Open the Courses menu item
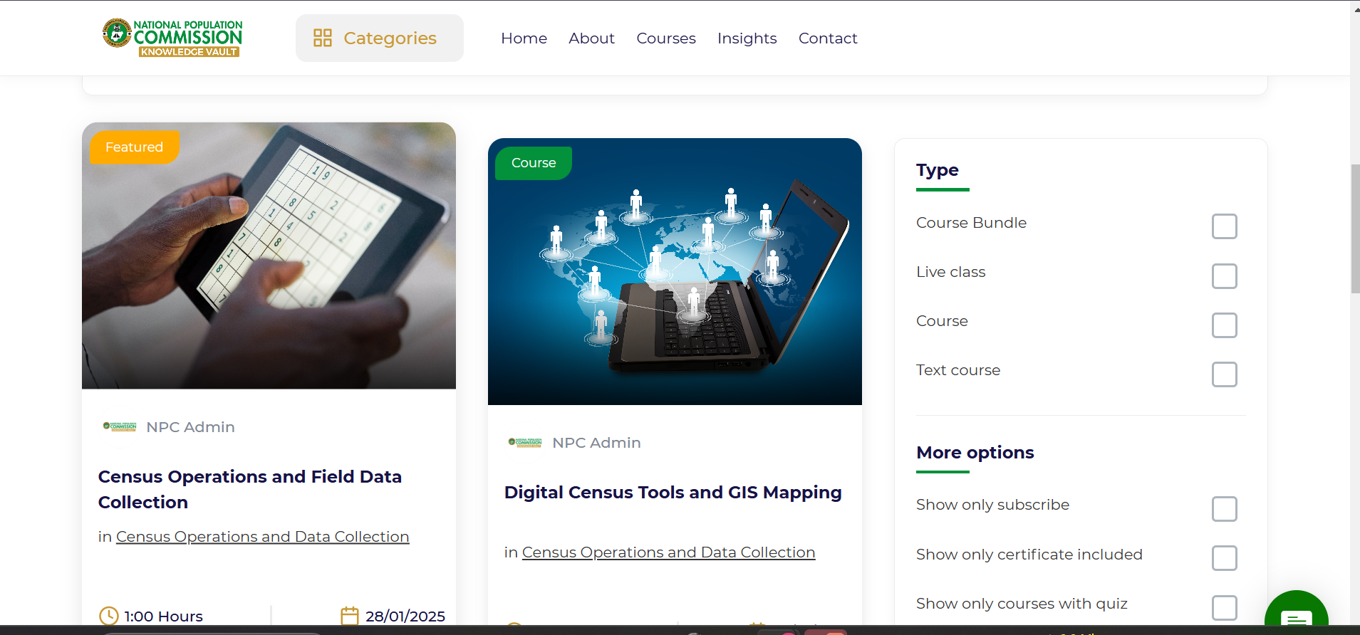 [x=666, y=38]
